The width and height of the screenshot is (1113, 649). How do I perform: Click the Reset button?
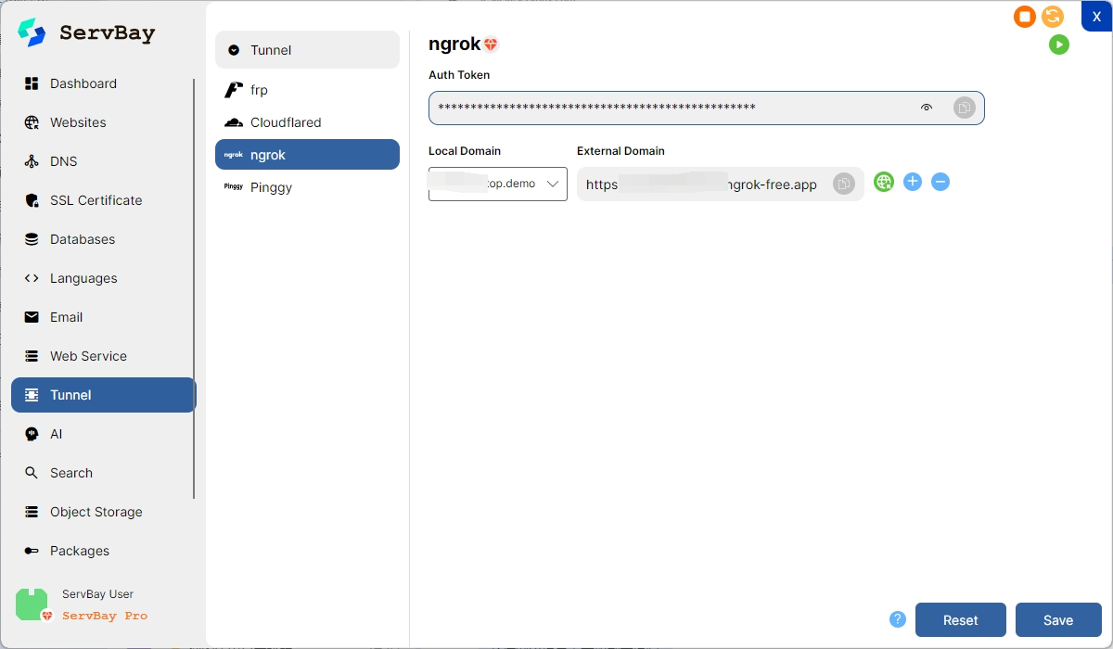pyautogui.click(x=961, y=620)
